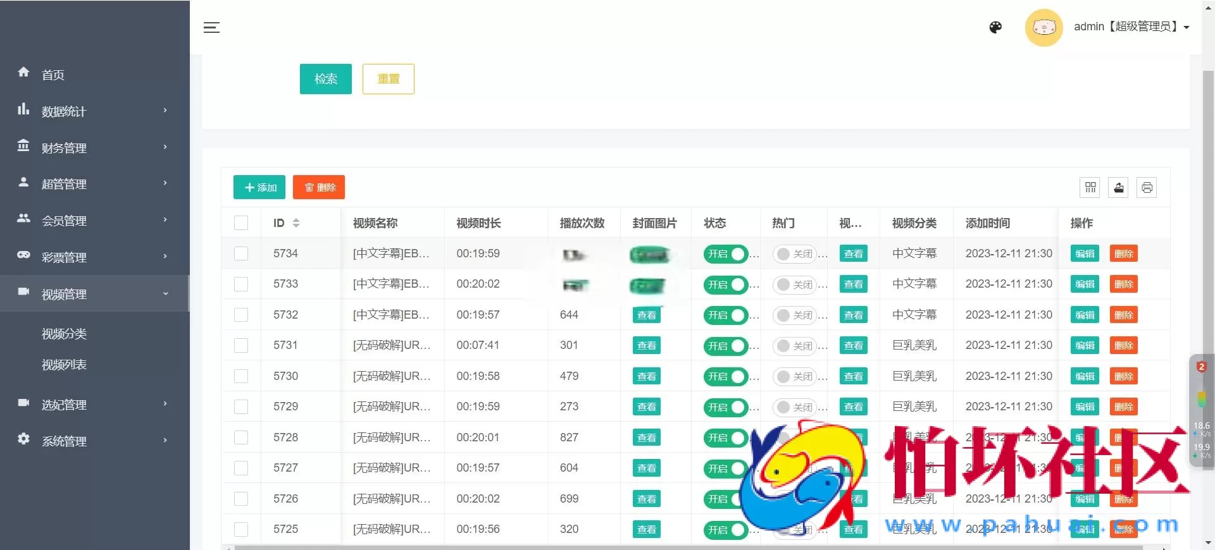Click the 添加 add button

pyautogui.click(x=259, y=187)
